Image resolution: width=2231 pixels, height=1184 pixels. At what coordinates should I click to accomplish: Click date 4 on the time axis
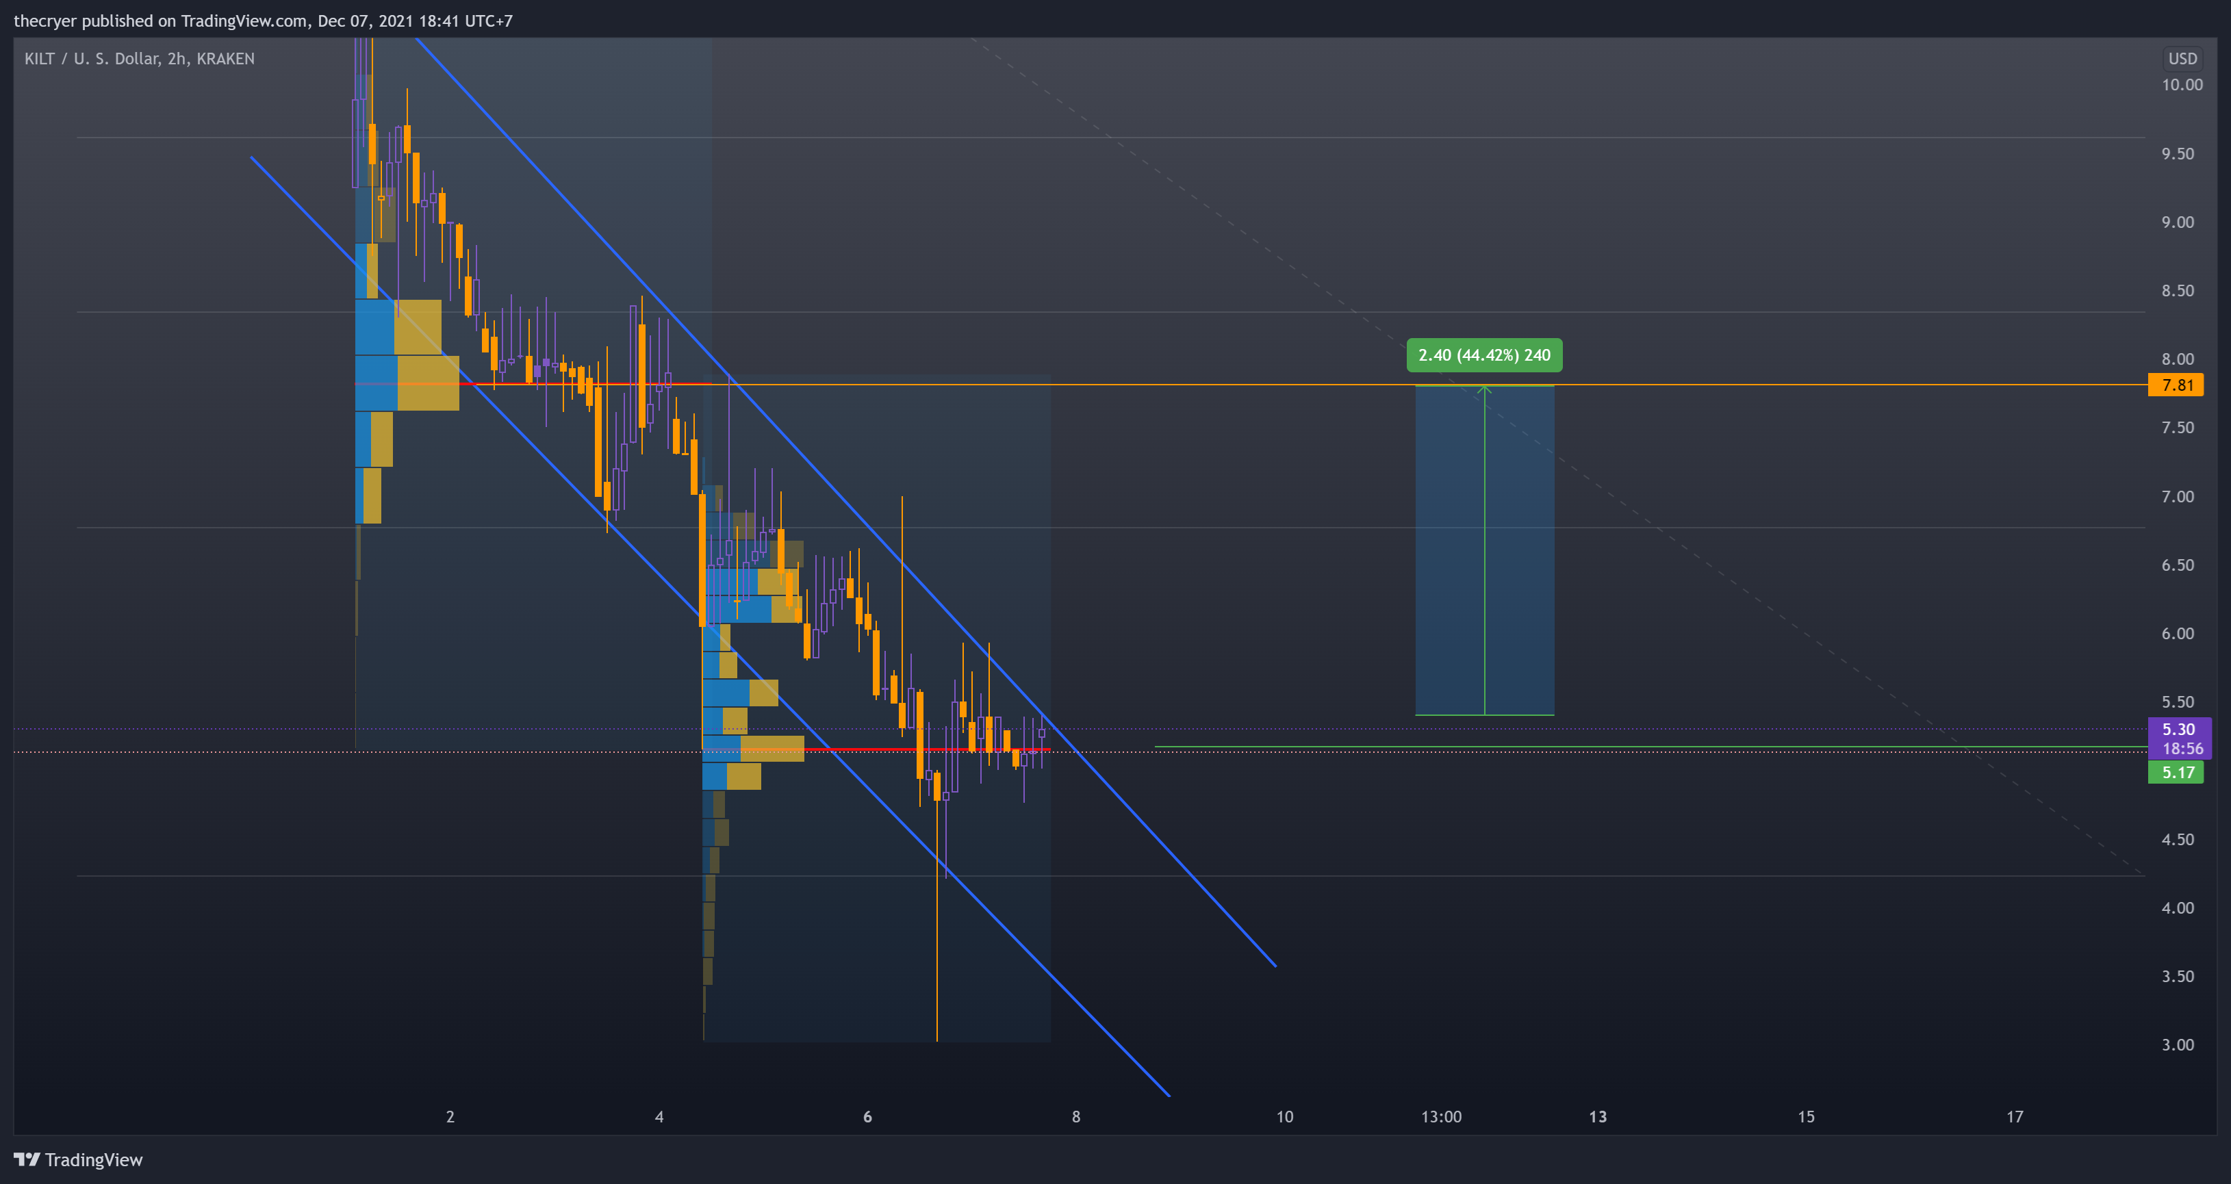click(659, 1116)
